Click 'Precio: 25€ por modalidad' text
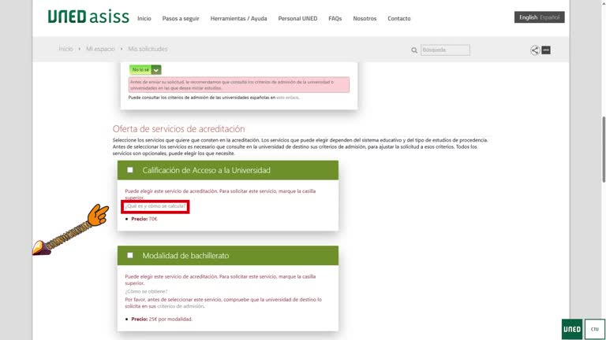Image resolution: width=606 pixels, height=340 pixels. [162, 320]
